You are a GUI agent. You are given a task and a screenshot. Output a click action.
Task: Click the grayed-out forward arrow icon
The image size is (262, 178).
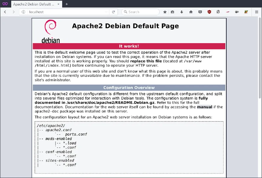13,12
